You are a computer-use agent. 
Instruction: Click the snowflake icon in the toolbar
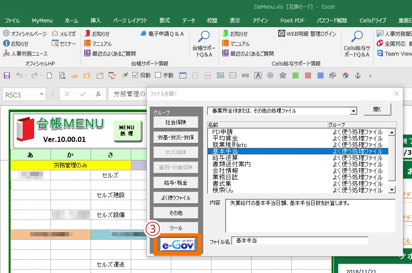coord(270,75)
